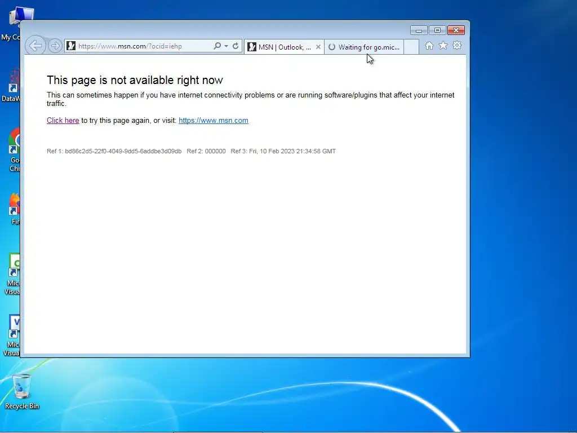This screenshot has height=433, width=577.
Task: Click the 'This page is not available right now' heading
Action: point(135,80)
